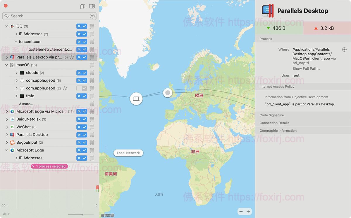Toggle allow/deny rule for BaiduNetdisk

[x=82, y=119]
